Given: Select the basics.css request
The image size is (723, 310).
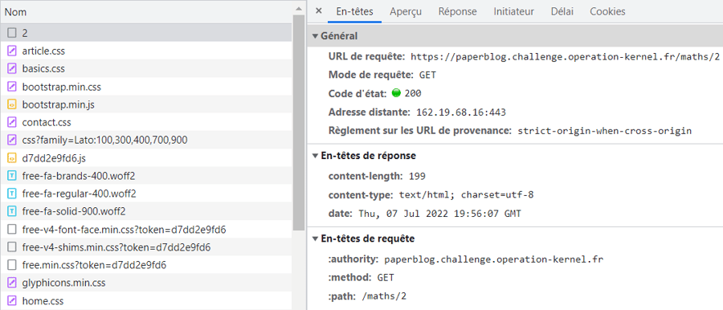Looking at the screenshot, I should [146, 69].
